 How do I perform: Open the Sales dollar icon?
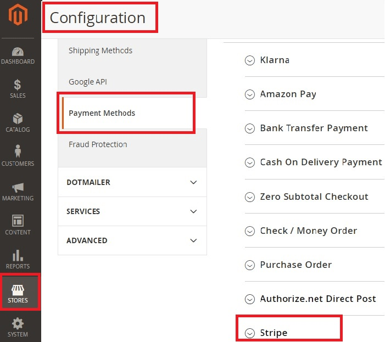(x=18, y=85)
